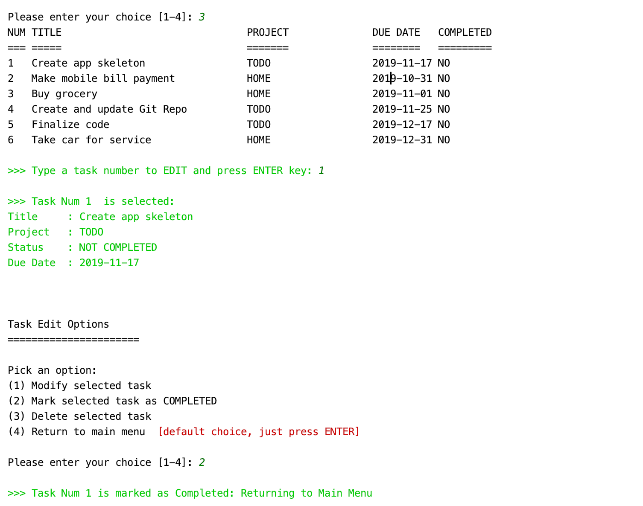
Task: Click the PROJECT column header
Action: pos(268,32)
